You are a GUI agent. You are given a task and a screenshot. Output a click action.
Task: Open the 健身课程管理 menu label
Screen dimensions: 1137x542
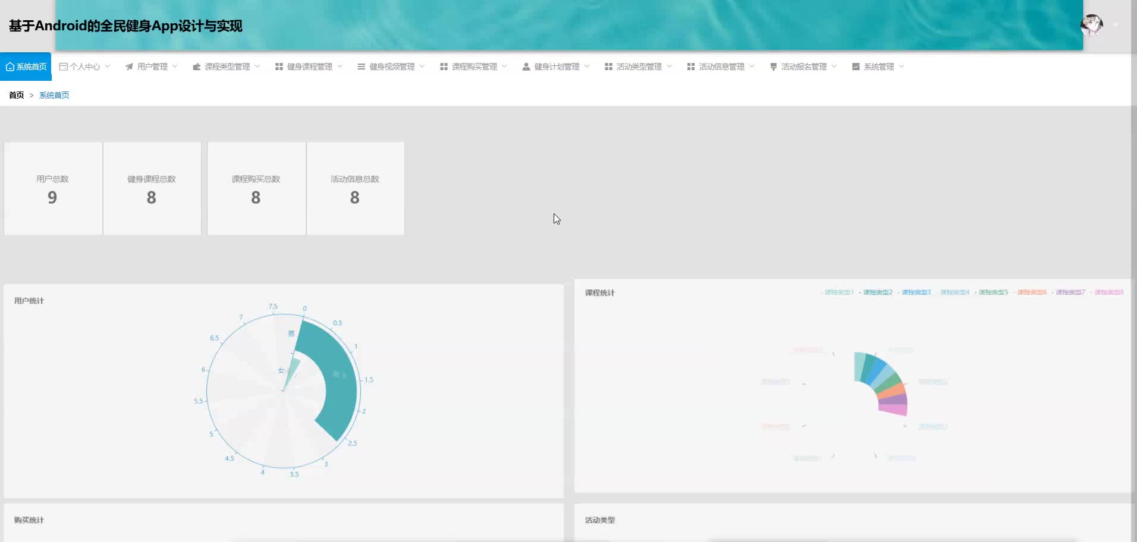click(x=310, y=67)
